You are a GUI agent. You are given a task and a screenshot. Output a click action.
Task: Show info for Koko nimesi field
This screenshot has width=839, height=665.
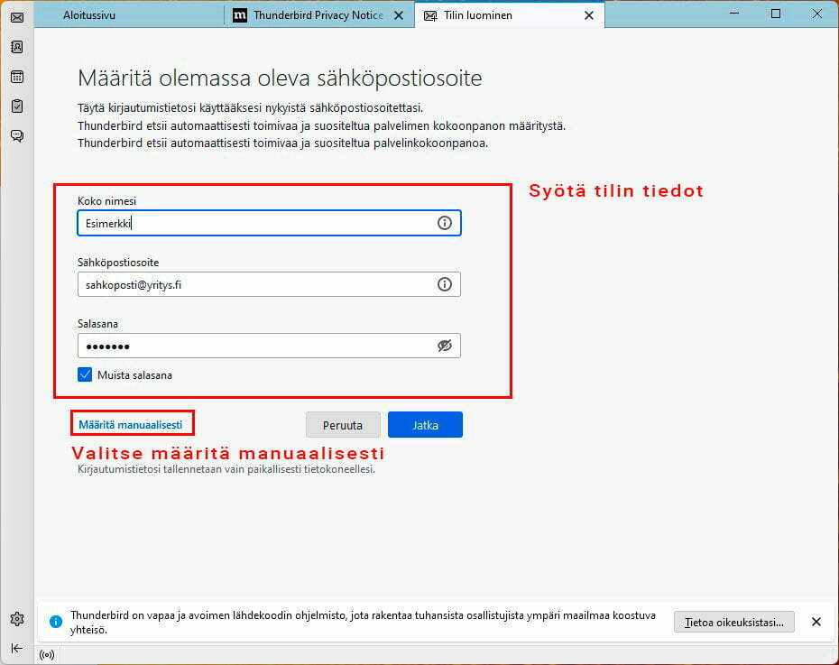(445, 223)
